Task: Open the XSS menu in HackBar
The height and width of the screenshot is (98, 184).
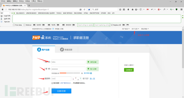Action: click(109, 13)
